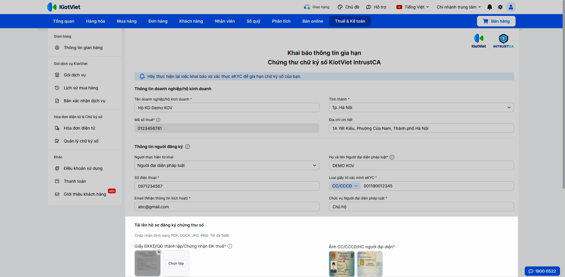Screen dimensions: 565x277
Task: Open the ID card front photo thumbnail
Action: (x=342, y=264)
